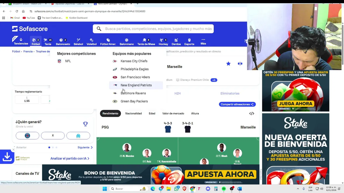Expand the Más sports menu
Viewport: 344px width, 193px height.
point(203,41)
